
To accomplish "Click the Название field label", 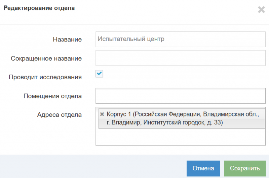I will [x=67, y=39].
